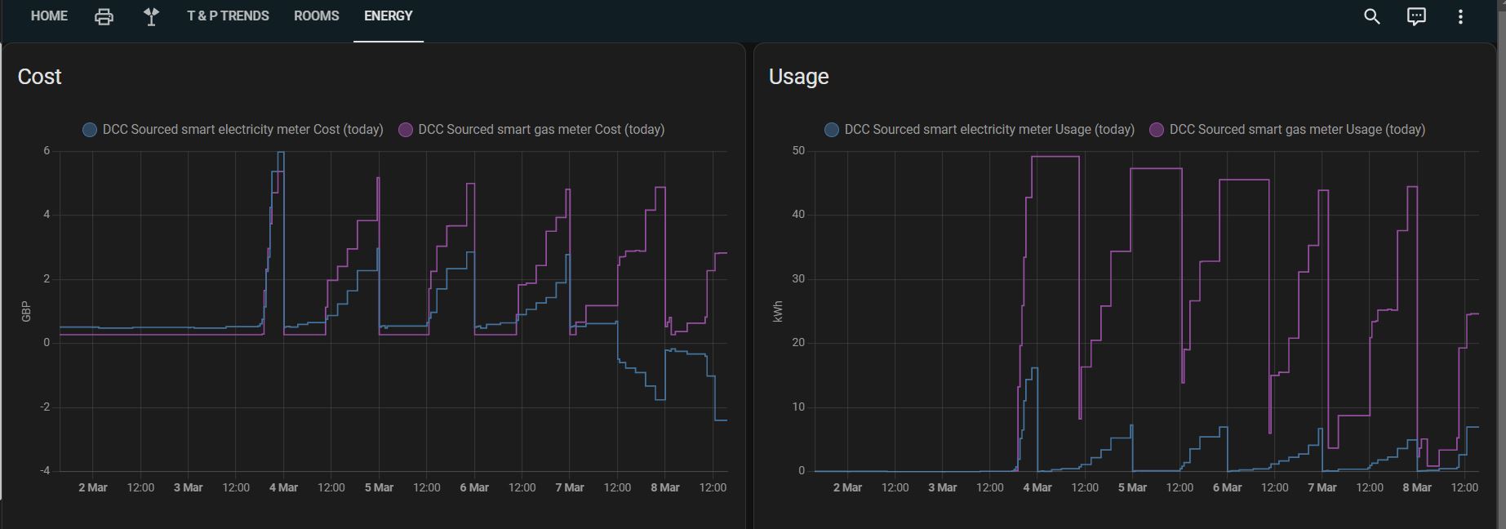Image resolution: width=1506 pixels, height=529 pixels.
Task: Toggle electricity meter Cost legend dot
Action: coord(90,130)
